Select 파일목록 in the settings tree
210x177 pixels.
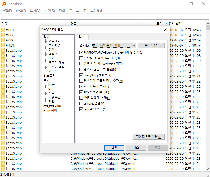[x=55, y=97]
